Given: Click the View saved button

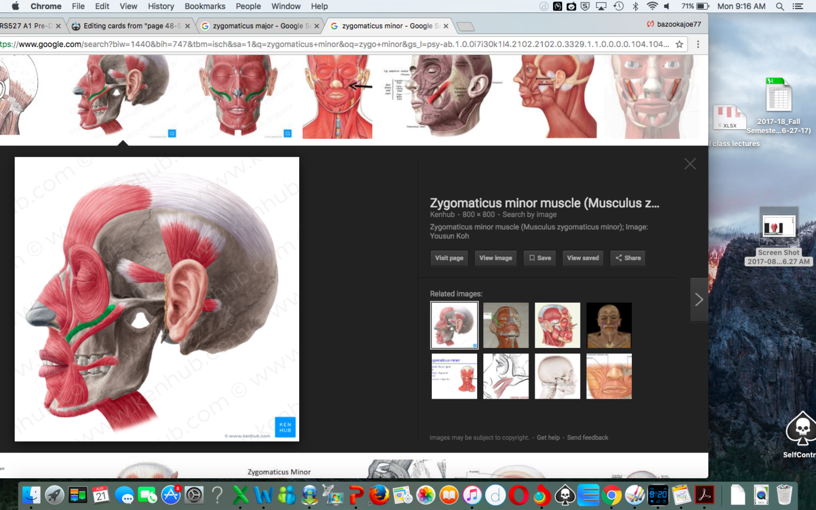Looking at the screenshot, I should click(583, 258).
